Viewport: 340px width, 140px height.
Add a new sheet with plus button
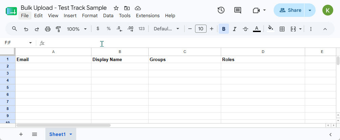click(21, 134)
